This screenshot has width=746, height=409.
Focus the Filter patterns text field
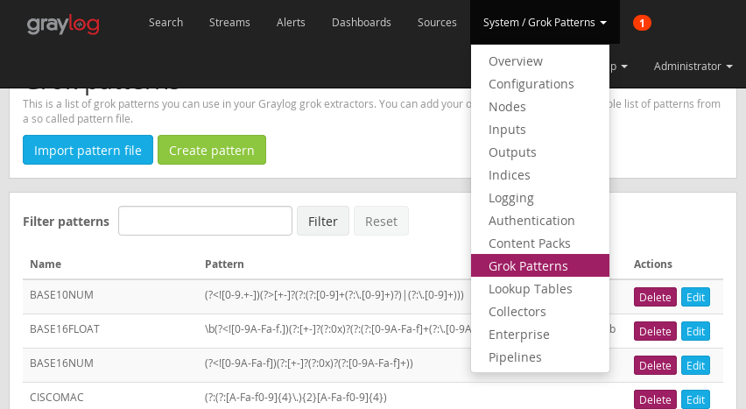click(205, 221)
